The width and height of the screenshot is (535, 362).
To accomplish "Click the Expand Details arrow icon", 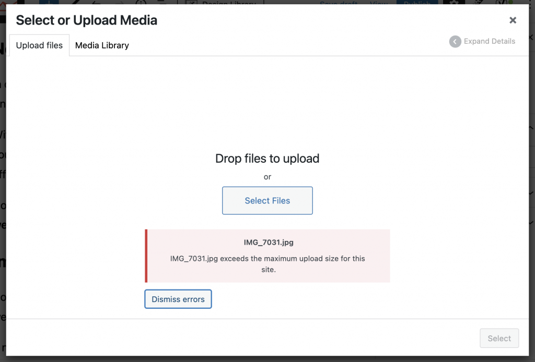I will pos(455,42).
